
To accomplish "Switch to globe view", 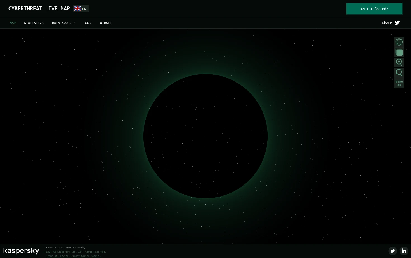I will pos(399,42).
